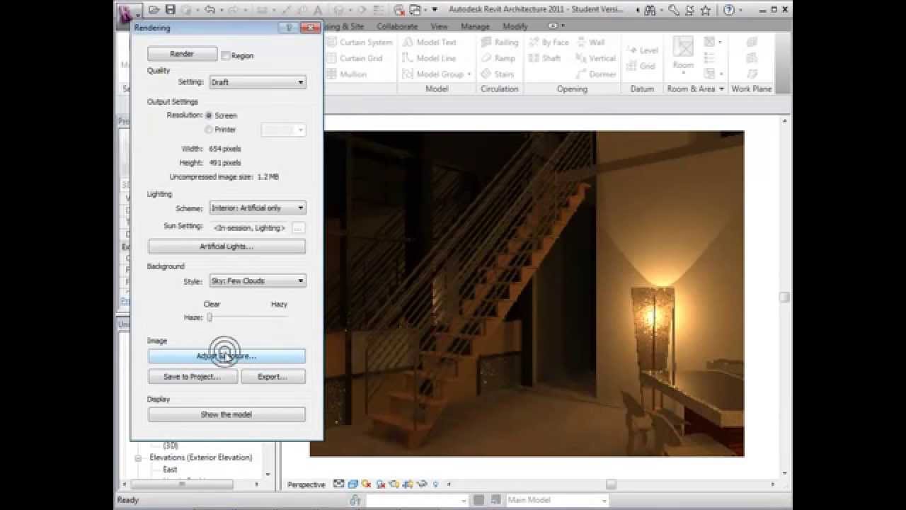Open the Manage ribbon tab
Viewport: 906px width, 510px height.
(x=475, y=26)
